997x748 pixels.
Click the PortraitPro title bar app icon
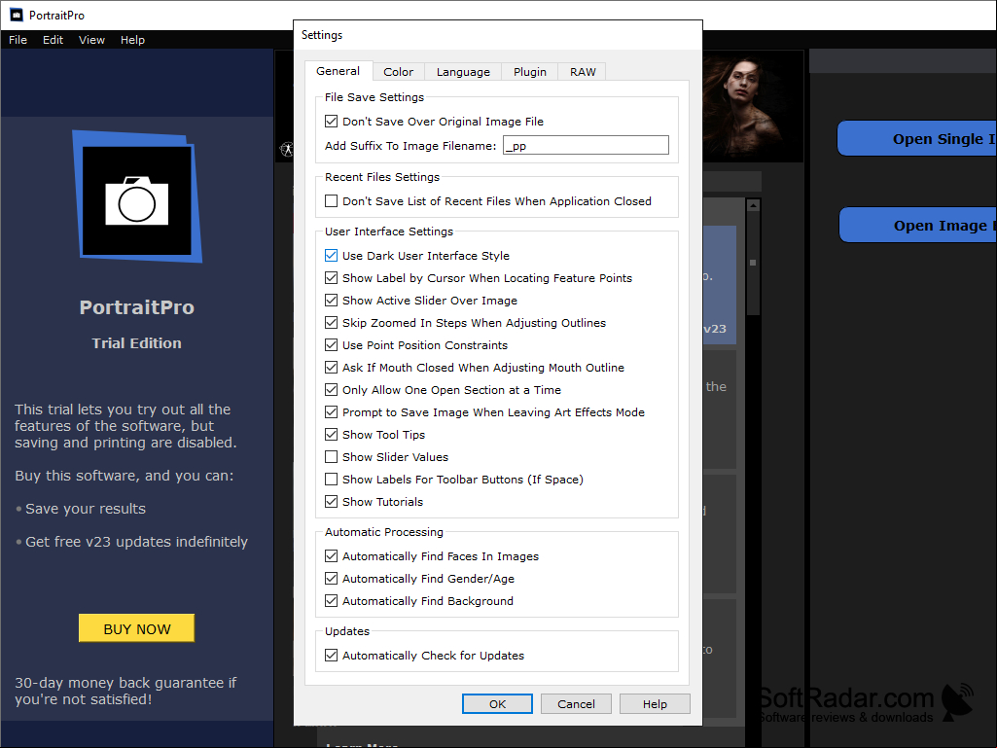pos(17,15)
